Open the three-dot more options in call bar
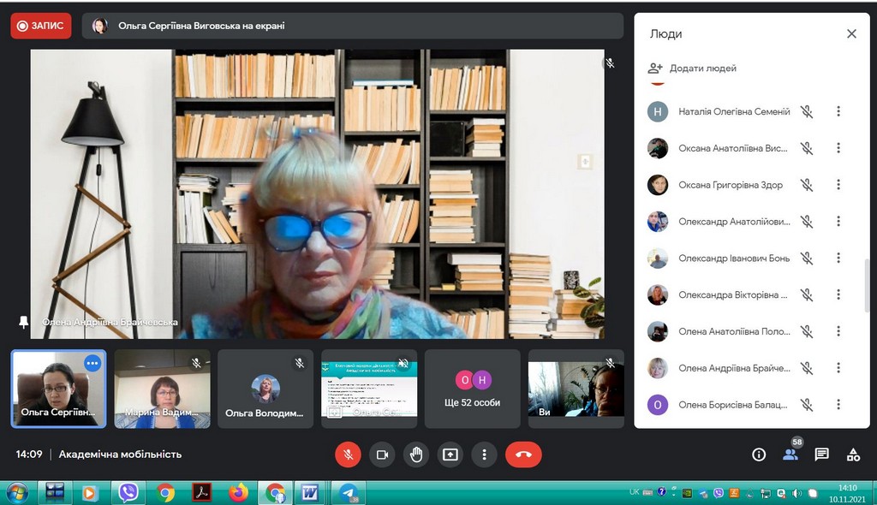Image resolution: width=877 pixels, height=505 pixels. pos(485,454)
